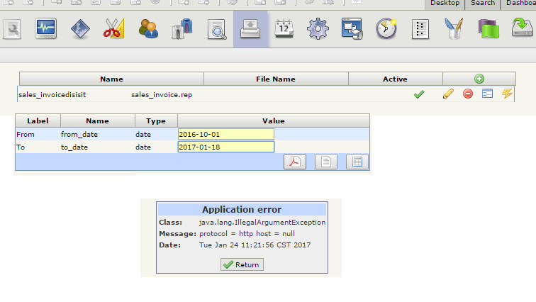
Task: Select the printer reports toolbar icon
Action: pyautogui.click(x=250, y=29)
